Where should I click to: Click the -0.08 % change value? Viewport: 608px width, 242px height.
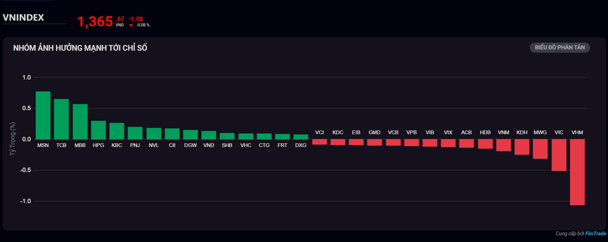[x=142, y=25]
